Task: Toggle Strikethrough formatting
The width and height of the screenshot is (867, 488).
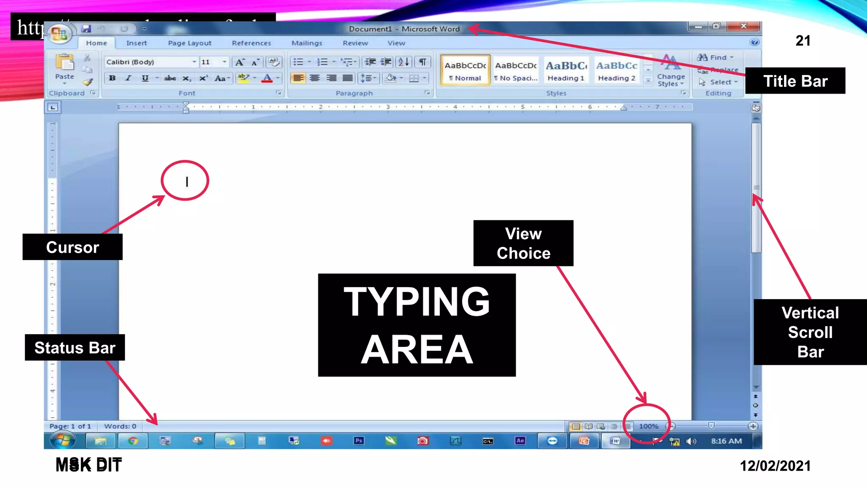Action: (170, 78)
